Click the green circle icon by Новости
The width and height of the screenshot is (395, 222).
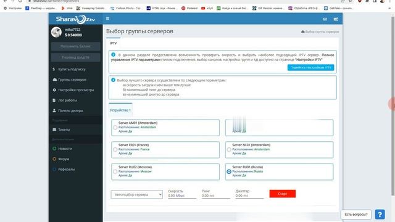pos(54,149)
